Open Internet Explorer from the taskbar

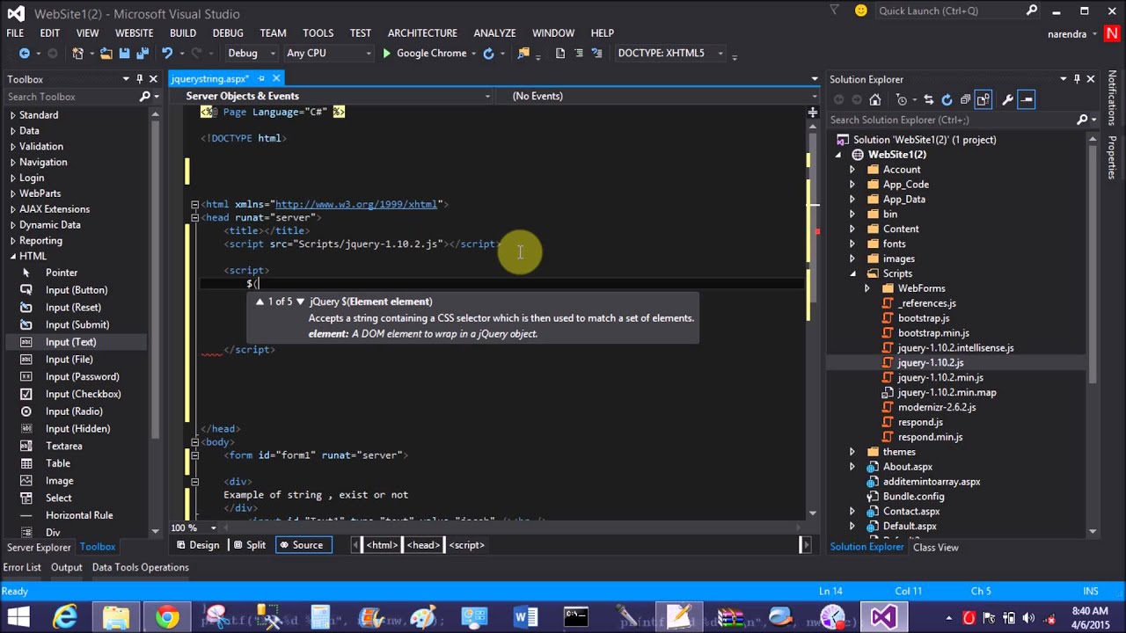[65, 617]
